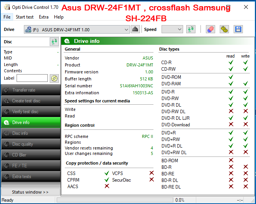Click the progress bar at the bottom
The width and height of the screenshot is (256, 204).
coord(115,200)
